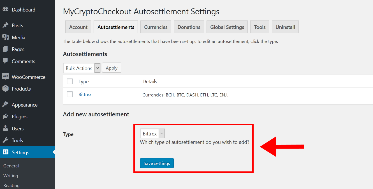Click the 'MyCryptoCheckout Autosettlement Settings' page title
Screen dimensions: 373x189
[141, 11]
